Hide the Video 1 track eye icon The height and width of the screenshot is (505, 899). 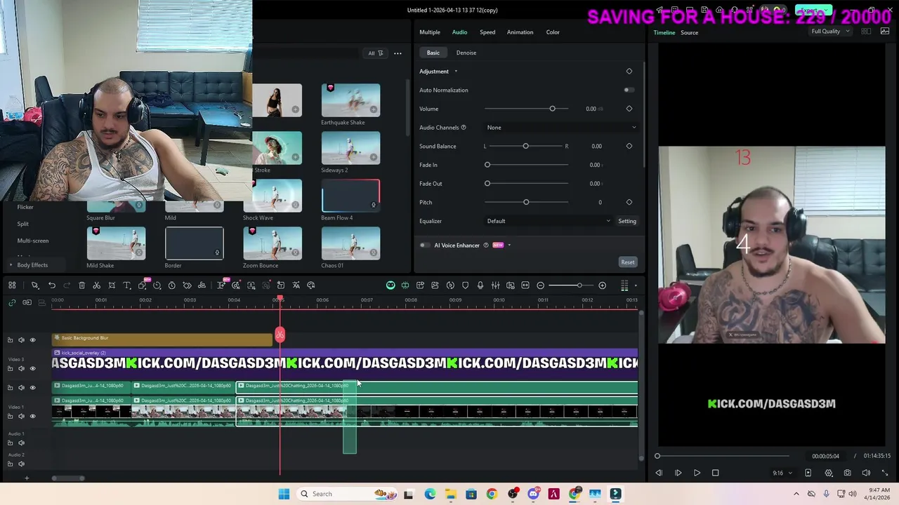pyautogui.click(x=32, y=416)
